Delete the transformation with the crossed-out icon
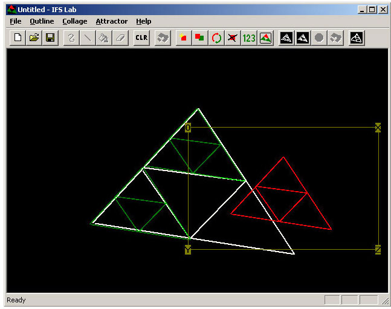 [x=233, y=38]
